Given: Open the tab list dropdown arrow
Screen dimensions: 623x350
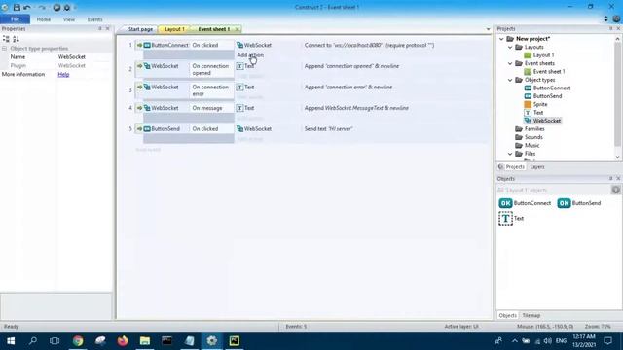Looking at the screenshot, I should 488,29.
